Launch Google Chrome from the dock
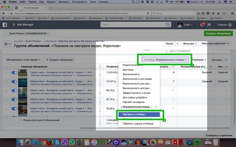 tap(43, 142)
